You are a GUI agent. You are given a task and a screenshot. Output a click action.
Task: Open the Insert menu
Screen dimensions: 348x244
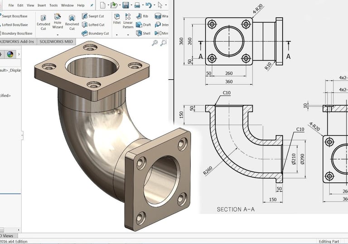click(x=42, y=5)
